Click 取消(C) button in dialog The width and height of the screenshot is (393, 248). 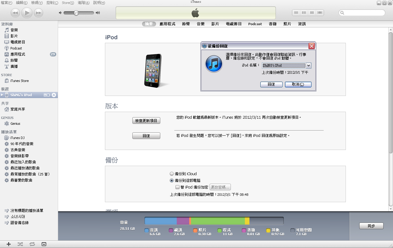298,84
